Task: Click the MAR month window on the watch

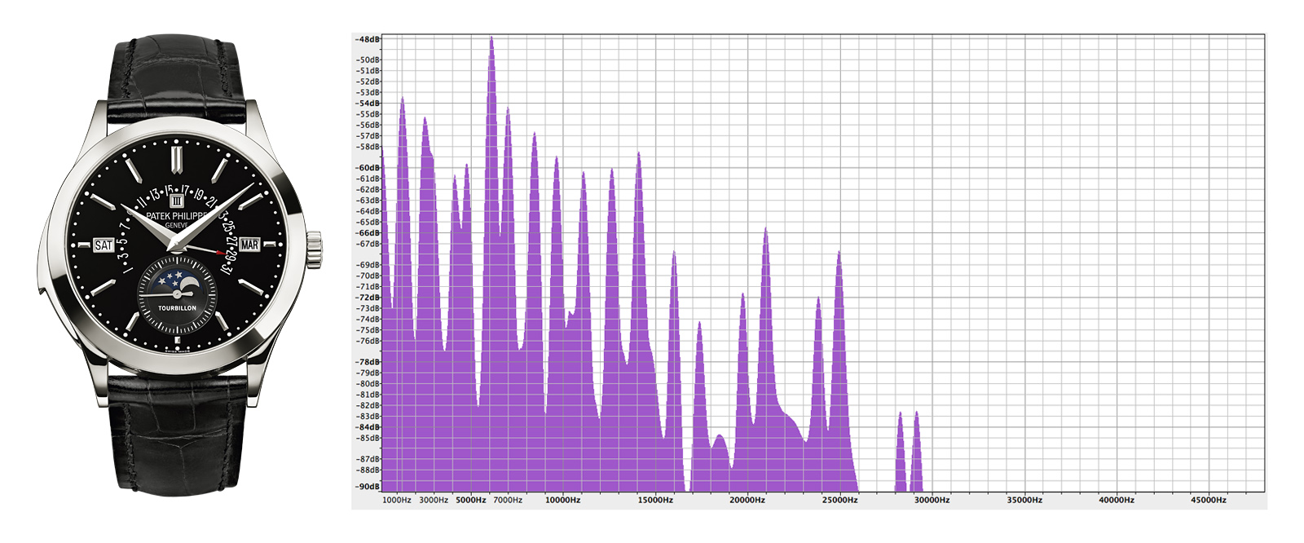Action: (249, 245)
